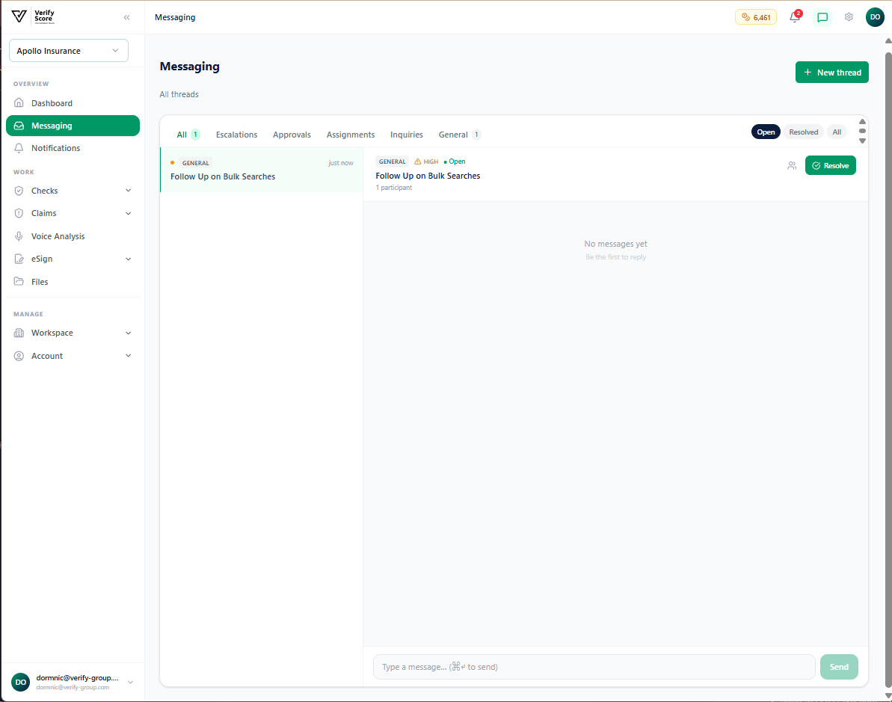Screen dimensions: 892x702
Task: Switch to the Assignments tab
Action: [x=351, y=135]
